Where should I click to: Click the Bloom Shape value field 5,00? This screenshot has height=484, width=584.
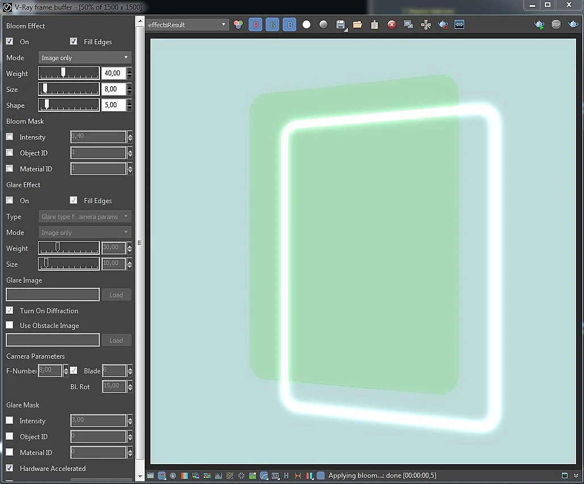click(114, 105)
